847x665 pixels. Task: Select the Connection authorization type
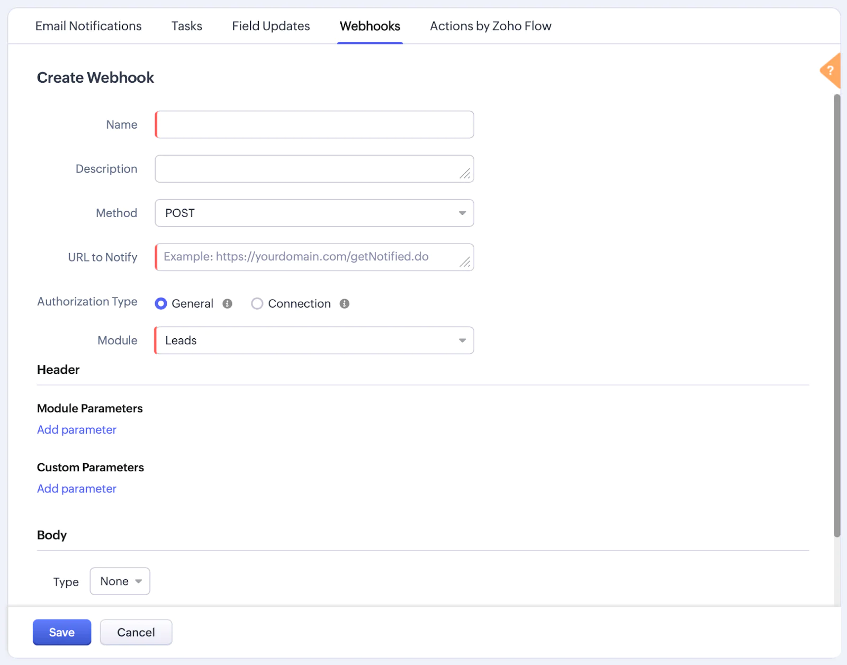click(257, 303)
